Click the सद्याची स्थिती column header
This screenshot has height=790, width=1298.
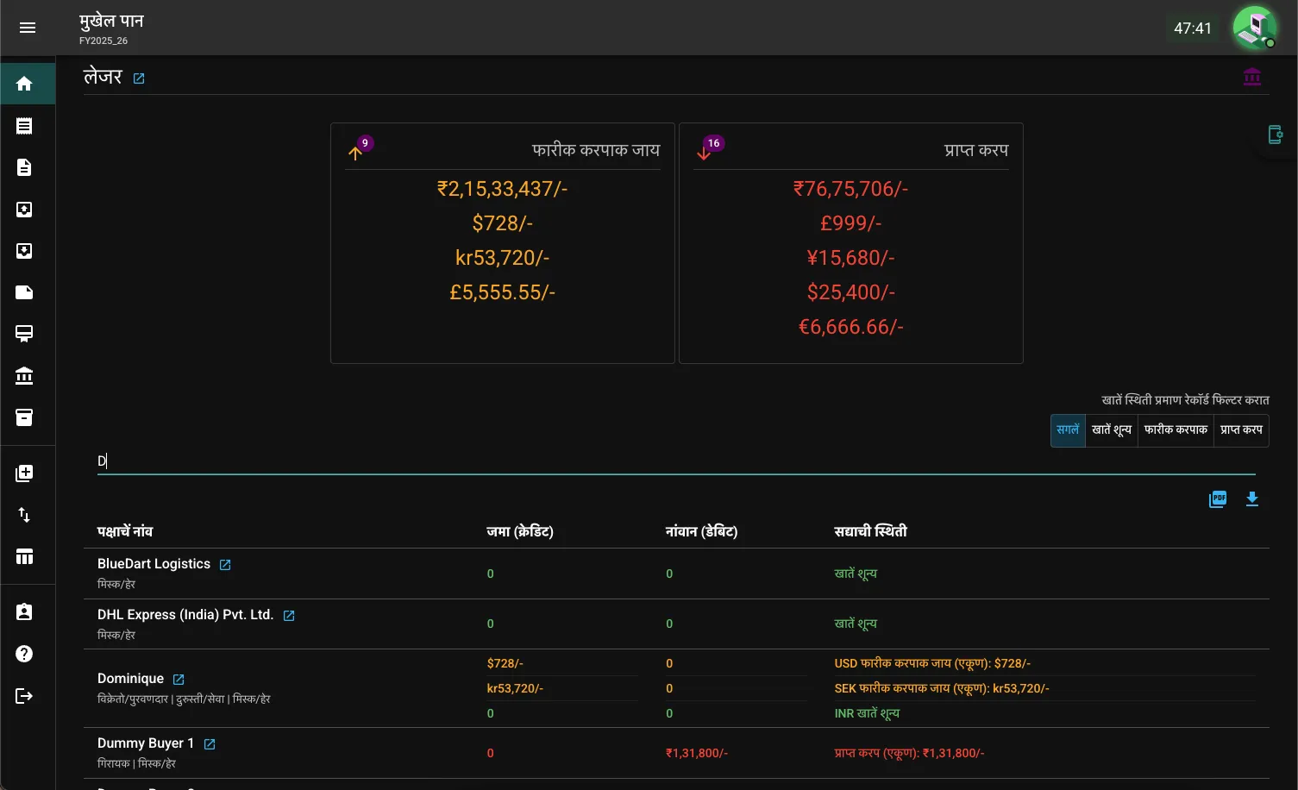click(x=870, y=531)
